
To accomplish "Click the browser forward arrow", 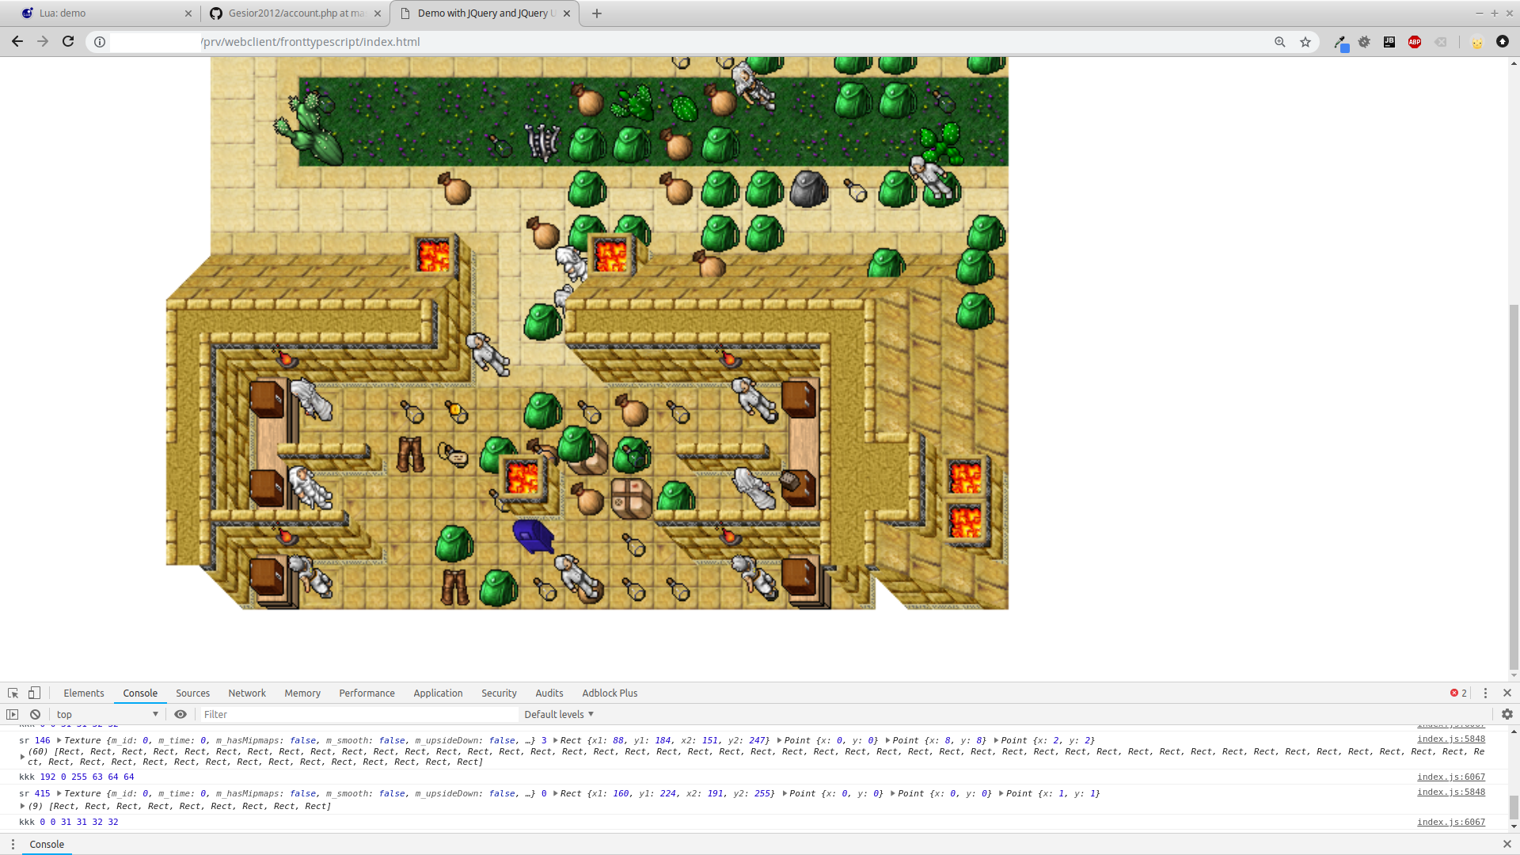I will (43, 42).
